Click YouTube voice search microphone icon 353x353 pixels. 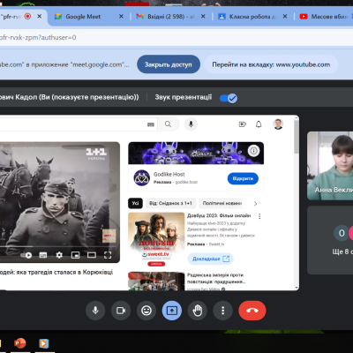pos(191,124)
